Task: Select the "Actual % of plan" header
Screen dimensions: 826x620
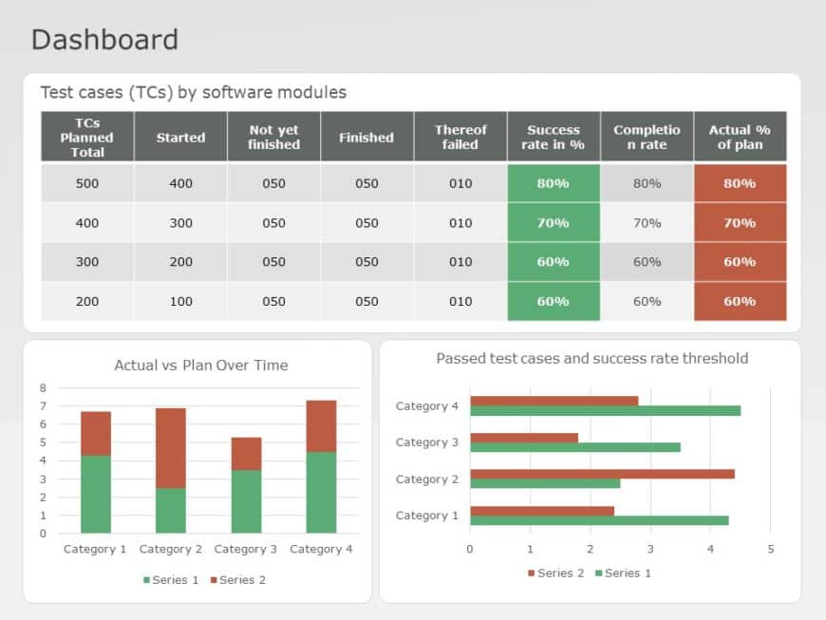Action: tap(740, 138)
